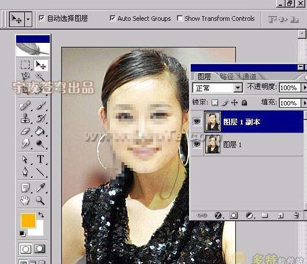Select the Smudge tool
307x264 pixels.
25,144
